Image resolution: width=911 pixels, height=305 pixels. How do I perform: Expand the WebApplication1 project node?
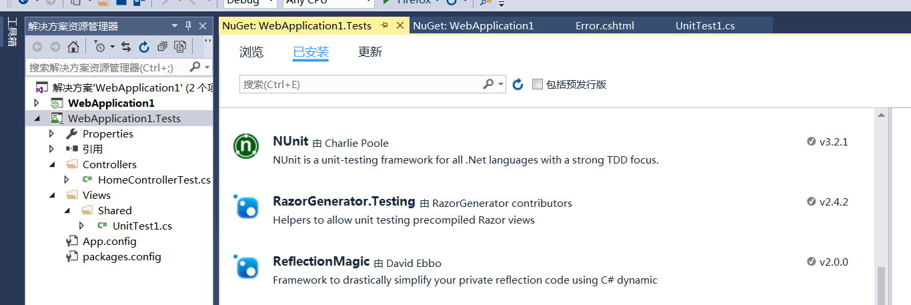37,103
